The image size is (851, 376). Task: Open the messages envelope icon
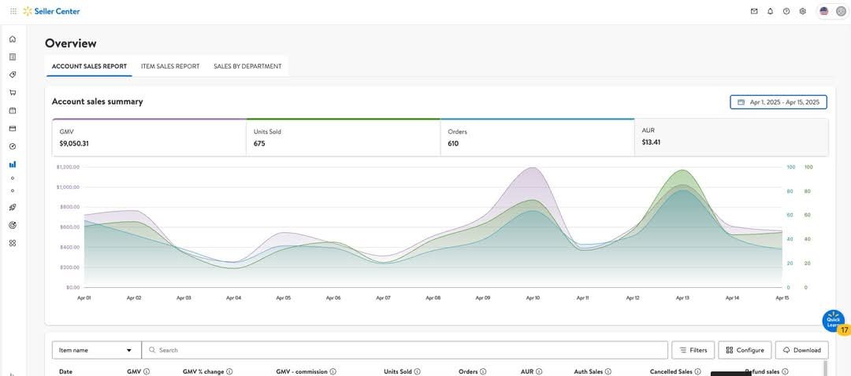[x=754, y=11]
